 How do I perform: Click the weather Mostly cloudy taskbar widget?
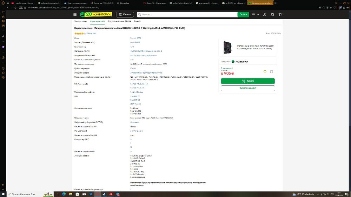click(x=303, y=194)
